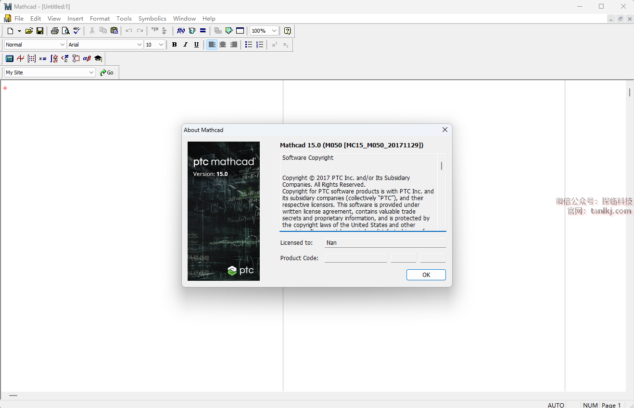Open the Calculator toolbar

[9, 59]
